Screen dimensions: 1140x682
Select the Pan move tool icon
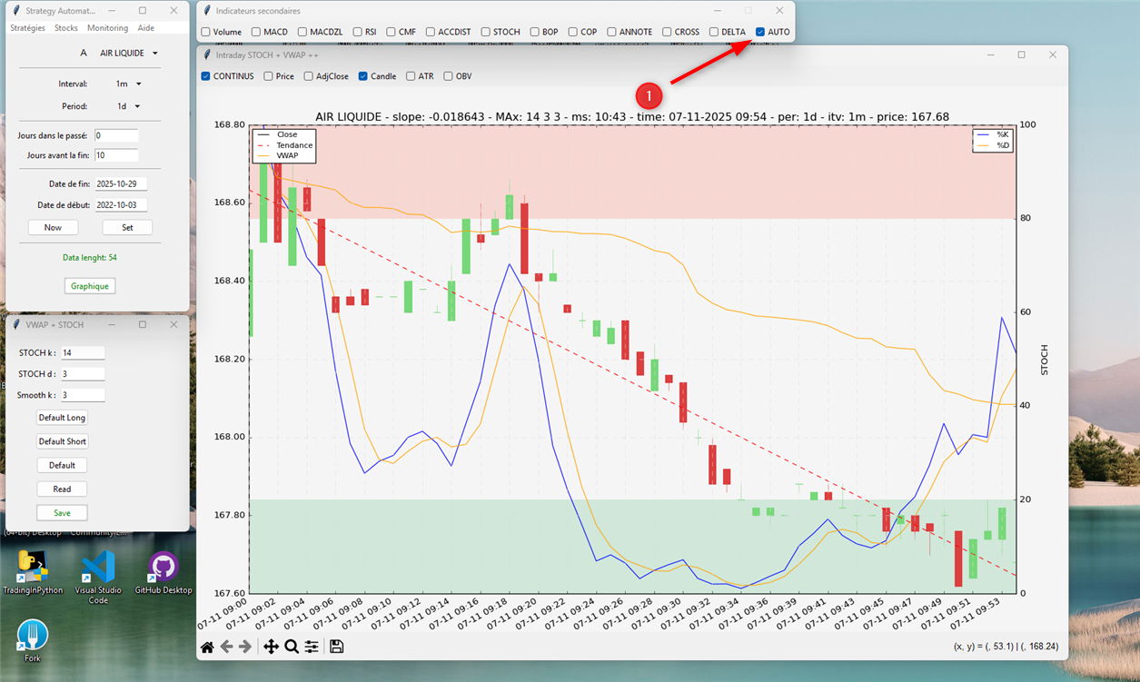(x=271, y=647)
